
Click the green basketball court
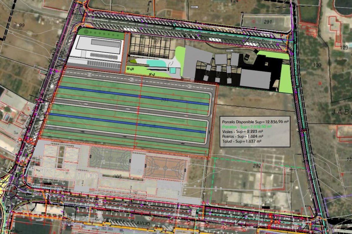click(x=110, y=159)
